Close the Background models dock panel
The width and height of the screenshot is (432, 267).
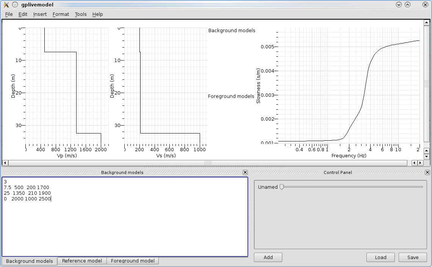coord(245,172)
